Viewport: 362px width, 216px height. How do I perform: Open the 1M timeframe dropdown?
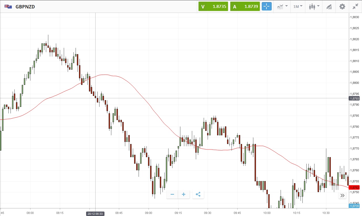tap(298, 7)
